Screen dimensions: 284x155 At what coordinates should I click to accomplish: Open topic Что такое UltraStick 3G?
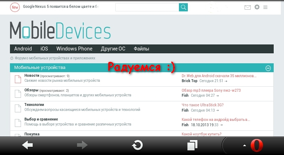203,105
